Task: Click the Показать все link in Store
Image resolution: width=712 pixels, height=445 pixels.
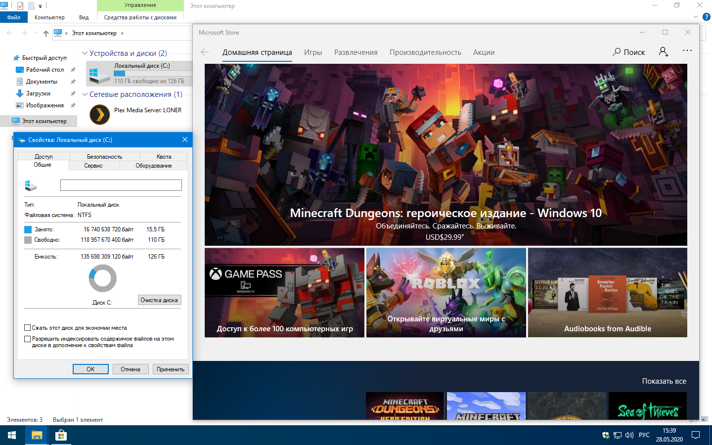Action: (664, 381)
